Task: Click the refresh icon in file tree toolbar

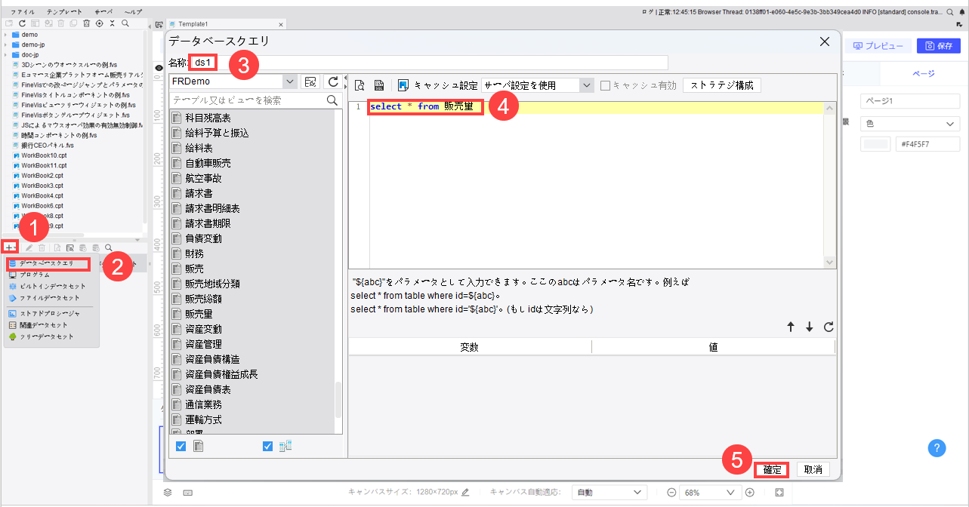Action: point(22,23)
